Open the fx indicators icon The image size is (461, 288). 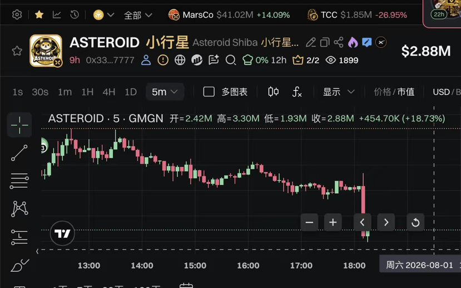(x=297, y=92)
